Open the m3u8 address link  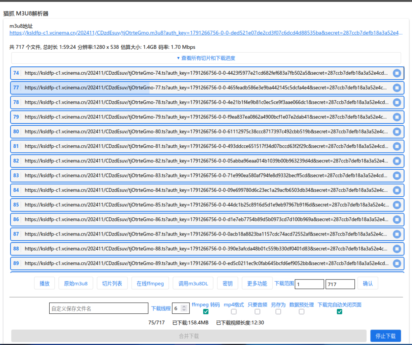[x=206, y=33]
